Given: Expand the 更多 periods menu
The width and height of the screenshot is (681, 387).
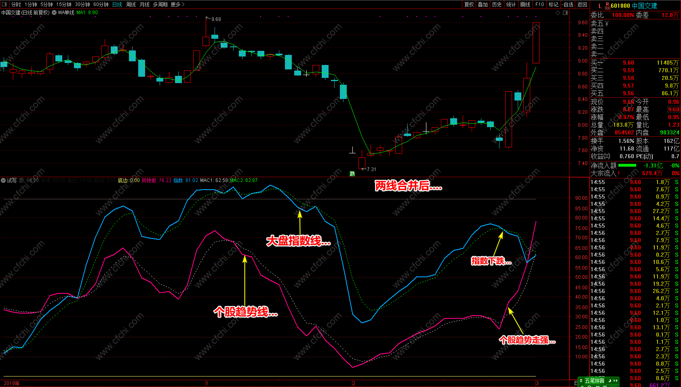Looking at the screenshot, I should (x=177, y=4).
